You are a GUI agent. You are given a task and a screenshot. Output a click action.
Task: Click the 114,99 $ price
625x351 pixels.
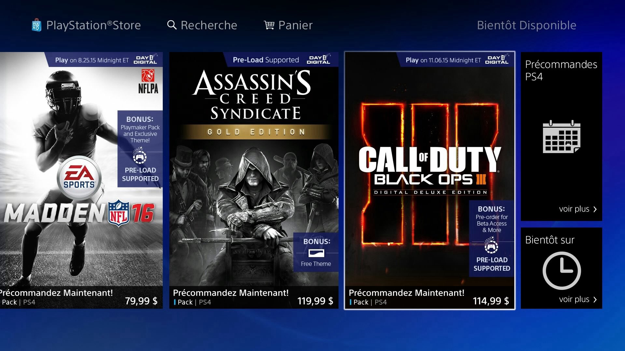coord(491,301)
